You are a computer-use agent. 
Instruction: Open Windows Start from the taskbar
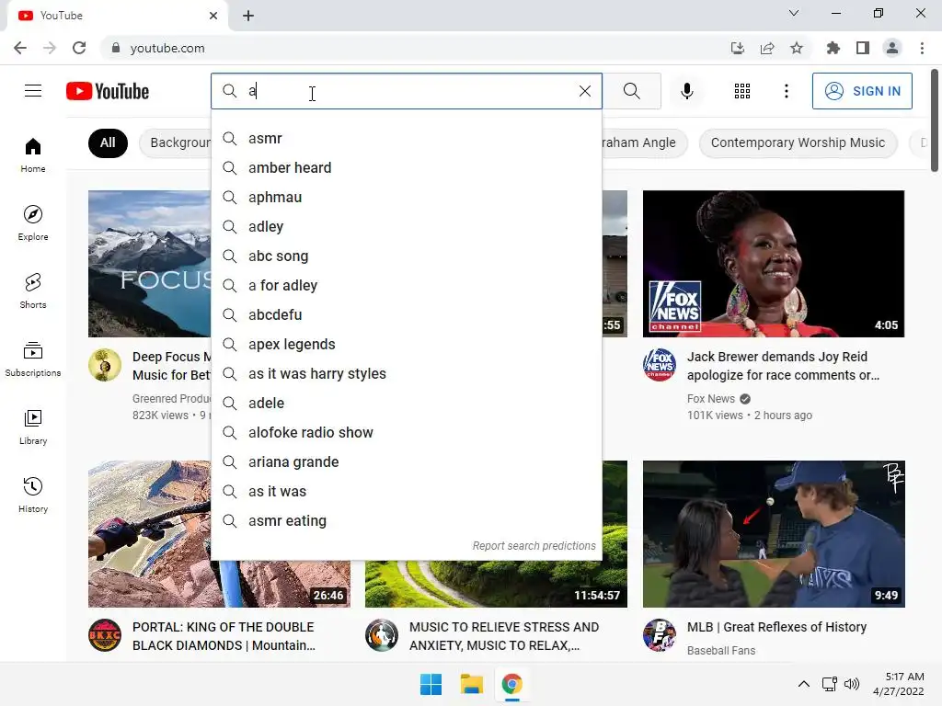click(x=431, y=684)
